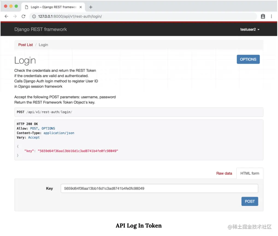Click the application/json content type value
This screenshot has height=236, width=278.
(59, 133)
